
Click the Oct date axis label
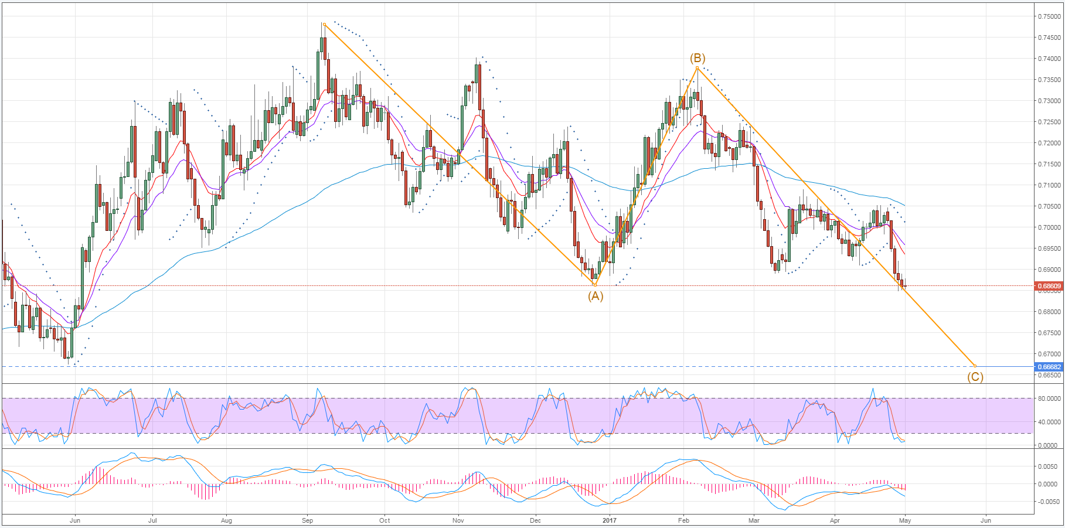pos(385,520)
